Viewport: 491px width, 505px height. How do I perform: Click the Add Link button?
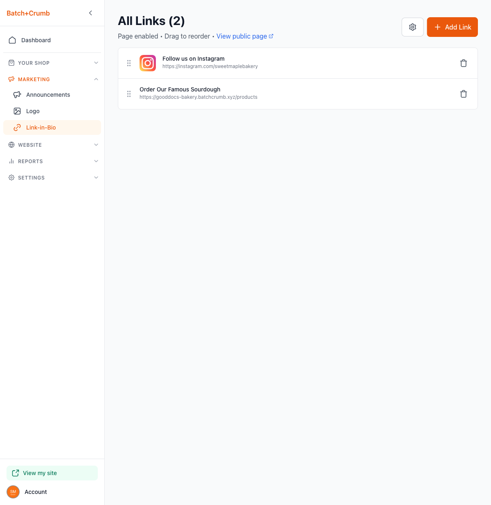click(x=452, y=27)
